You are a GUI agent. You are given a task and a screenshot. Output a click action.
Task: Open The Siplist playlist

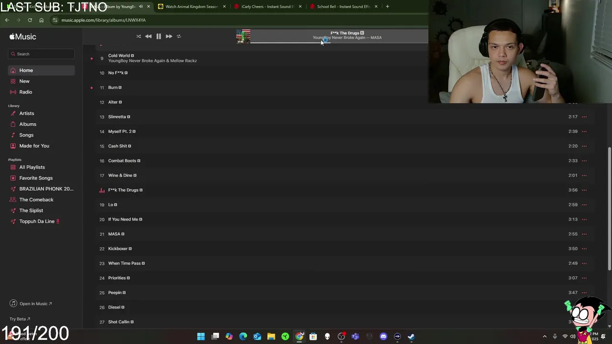(x=41, y=210)
